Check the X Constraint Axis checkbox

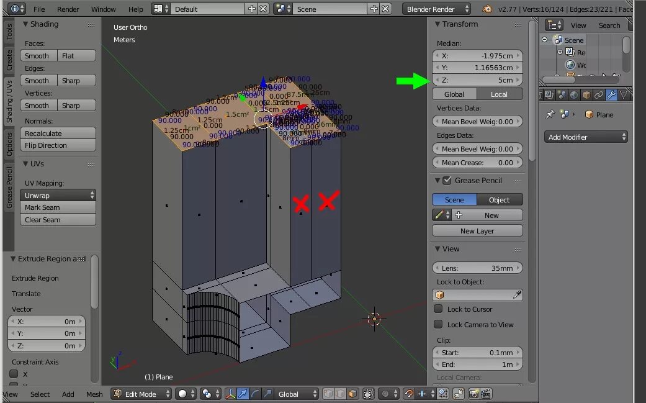14,374
